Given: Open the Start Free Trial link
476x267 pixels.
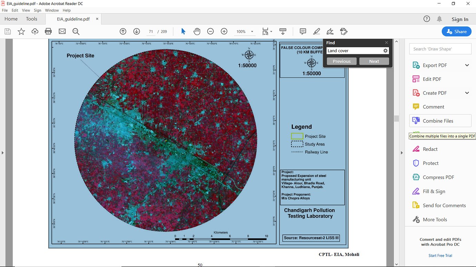Looking at the screenshot, I should tap(440, 255).
